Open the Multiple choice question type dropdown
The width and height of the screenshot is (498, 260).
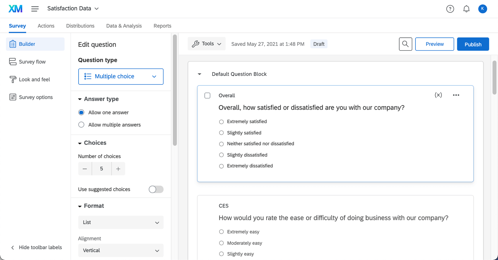pos(121,77)
